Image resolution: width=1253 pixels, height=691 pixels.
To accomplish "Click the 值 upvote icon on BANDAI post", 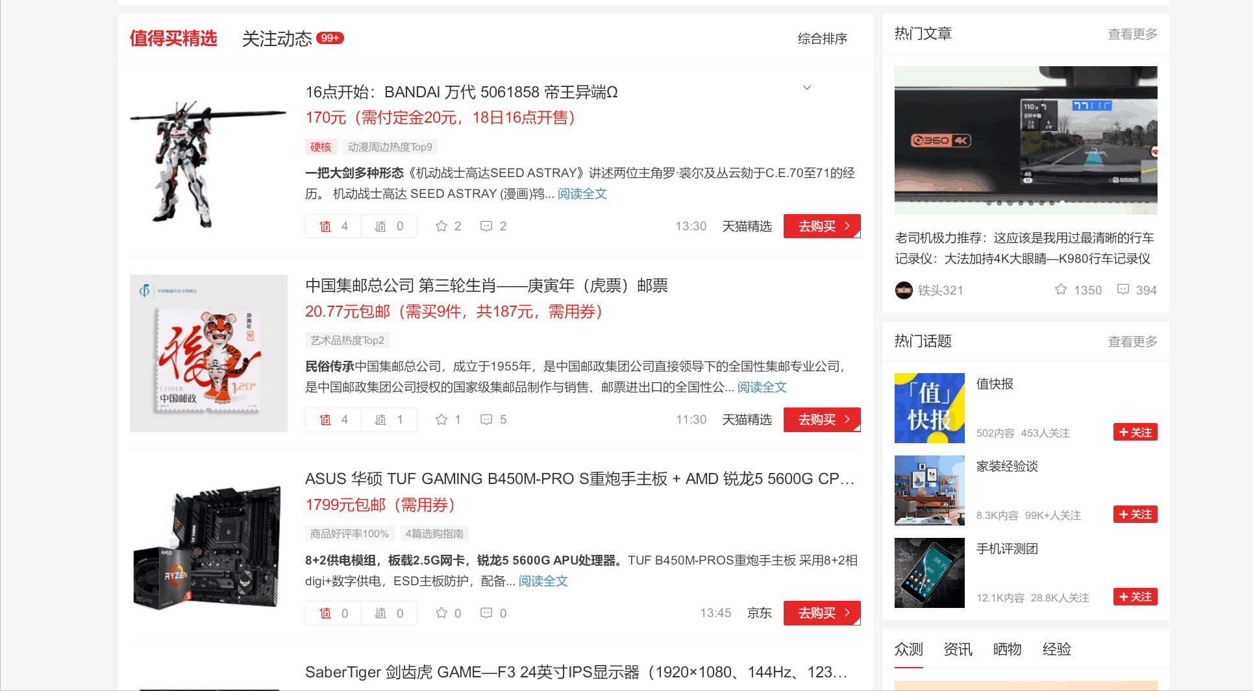I will click(325, 226).
